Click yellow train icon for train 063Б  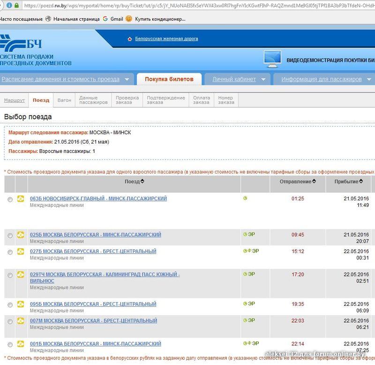tap(21, 199)
